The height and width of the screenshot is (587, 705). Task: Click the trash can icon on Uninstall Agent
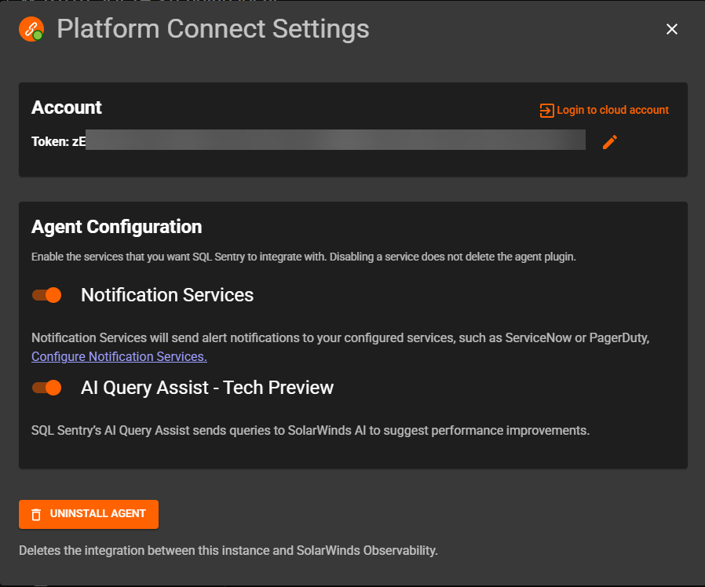coord(36,515)
